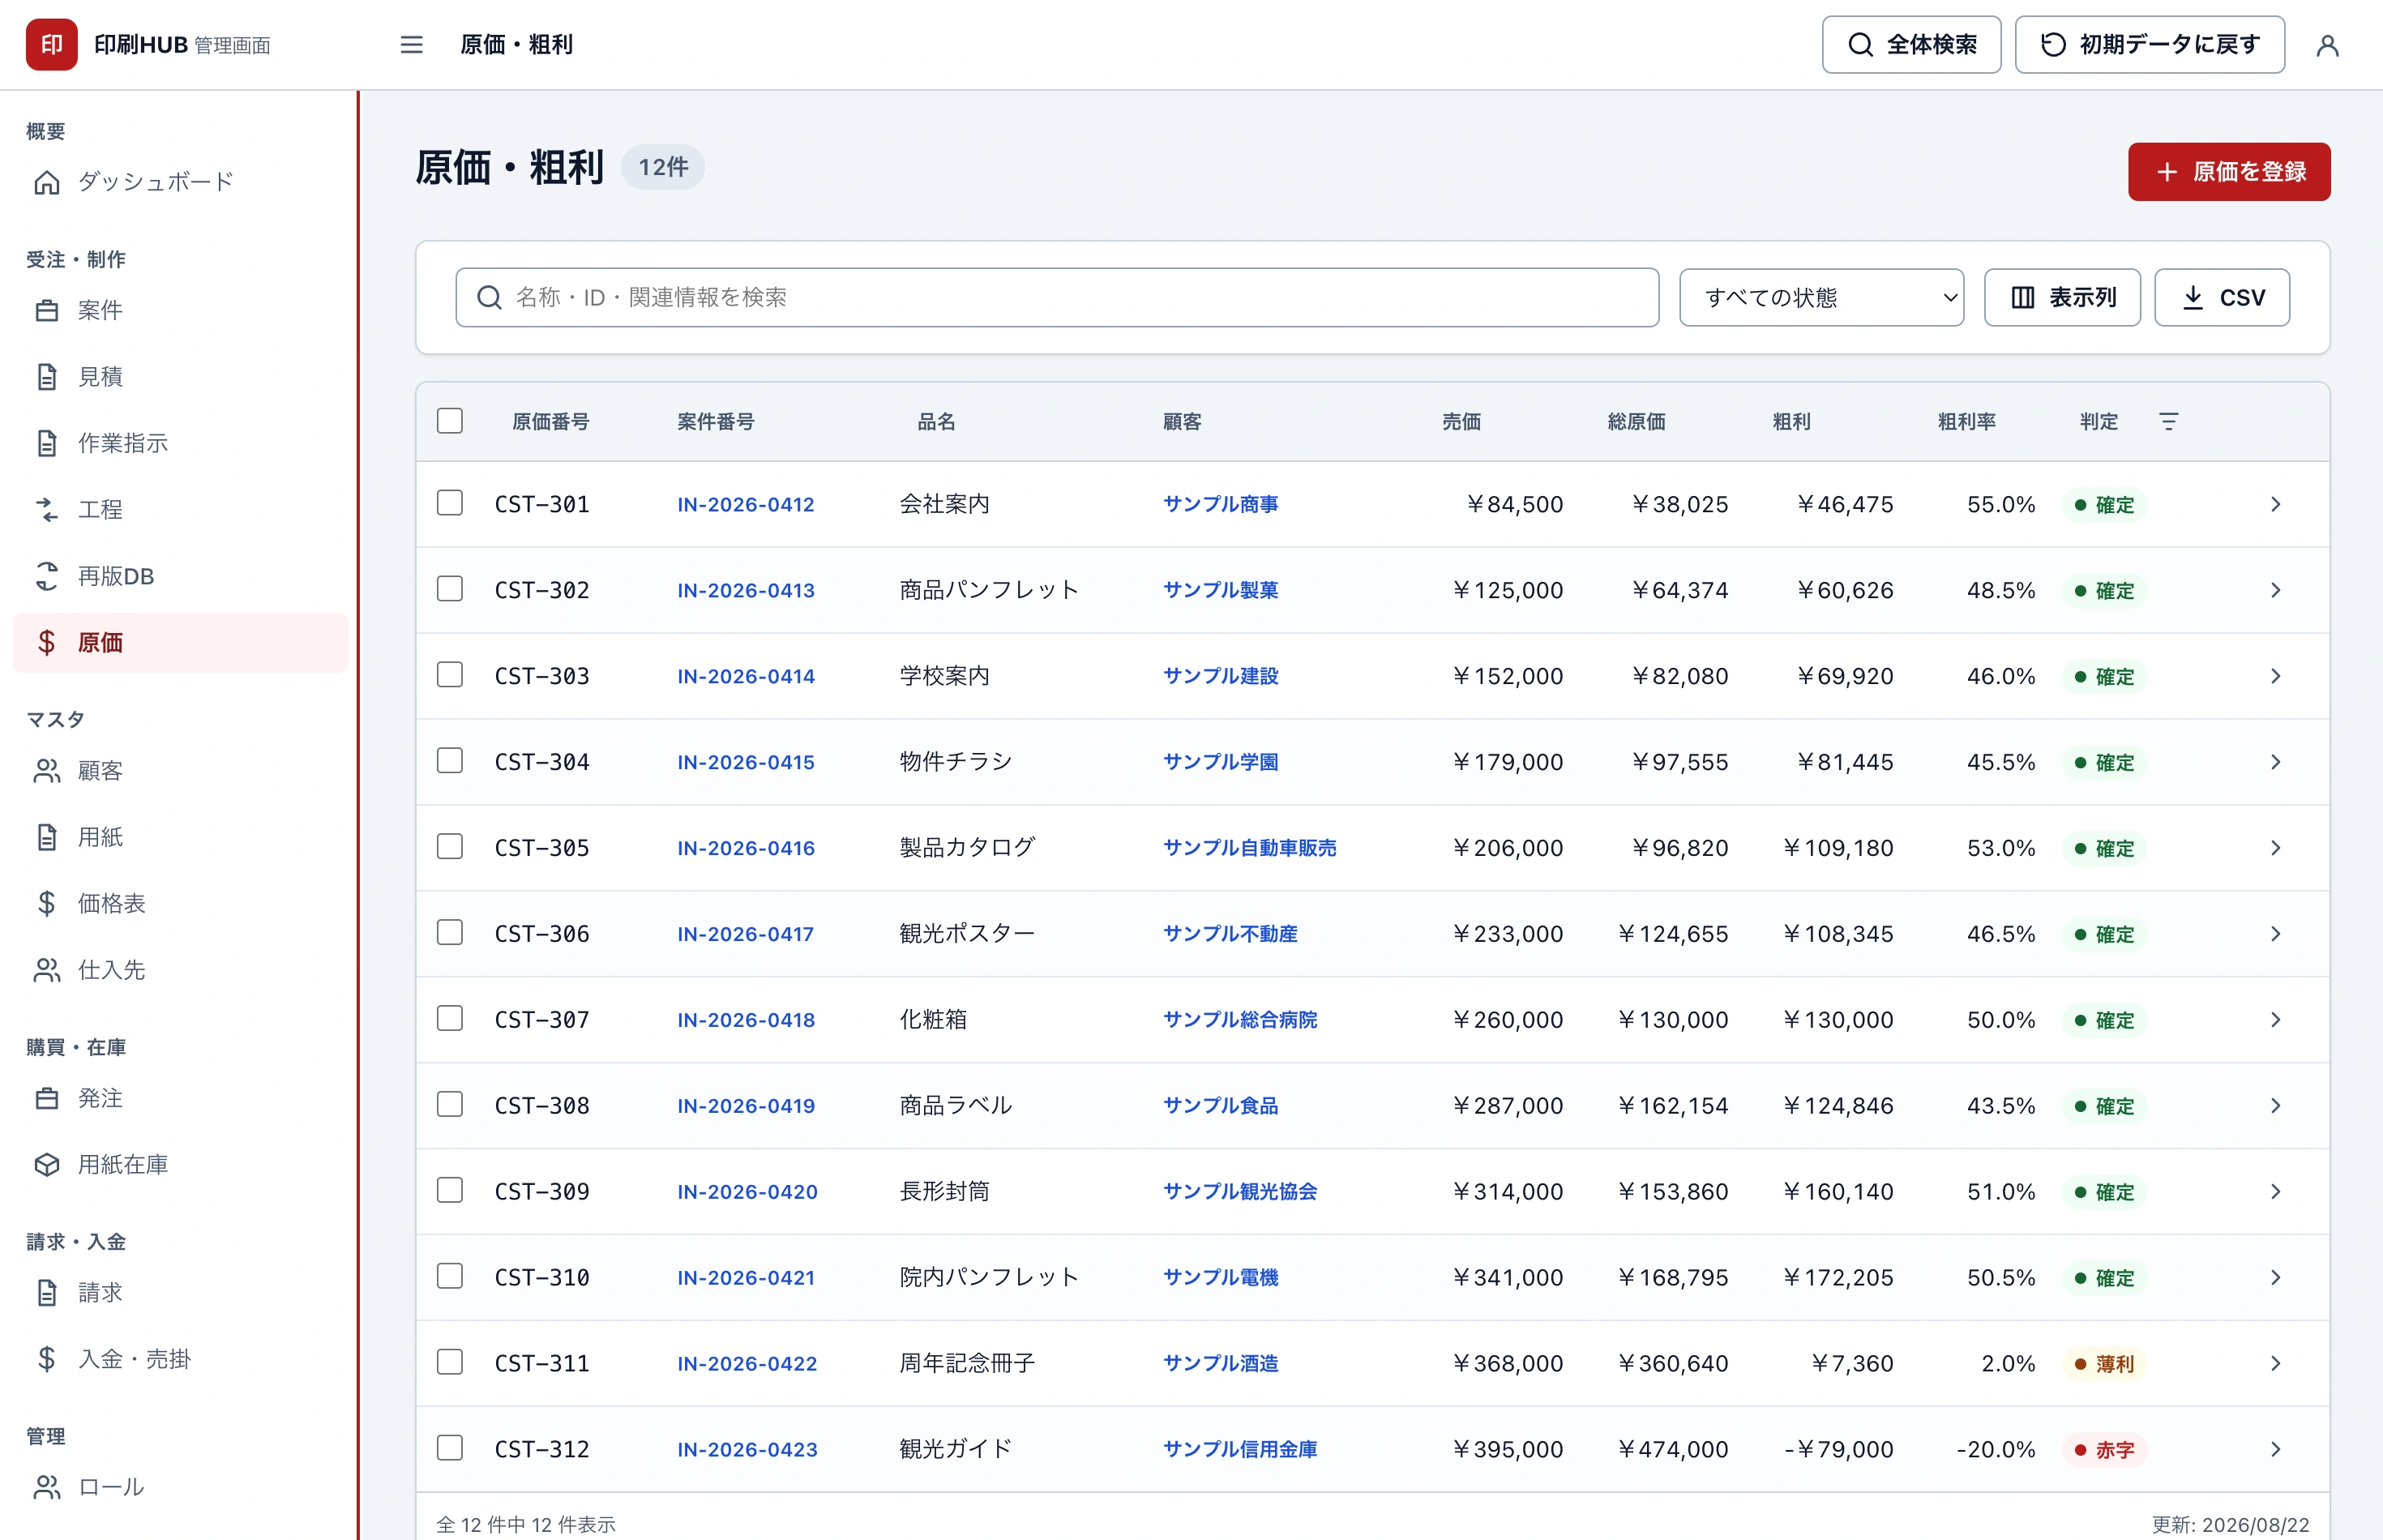
Task: Click the 作業指示 document icon
Action: pos(47,443)
